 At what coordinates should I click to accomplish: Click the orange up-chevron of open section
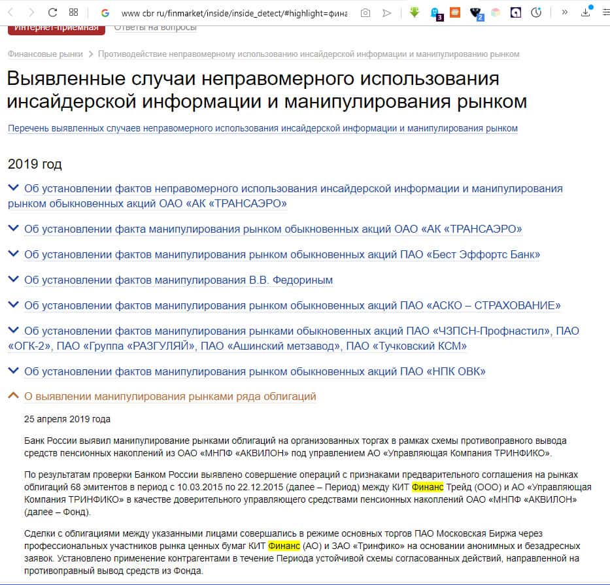click(x=13, y=395)
